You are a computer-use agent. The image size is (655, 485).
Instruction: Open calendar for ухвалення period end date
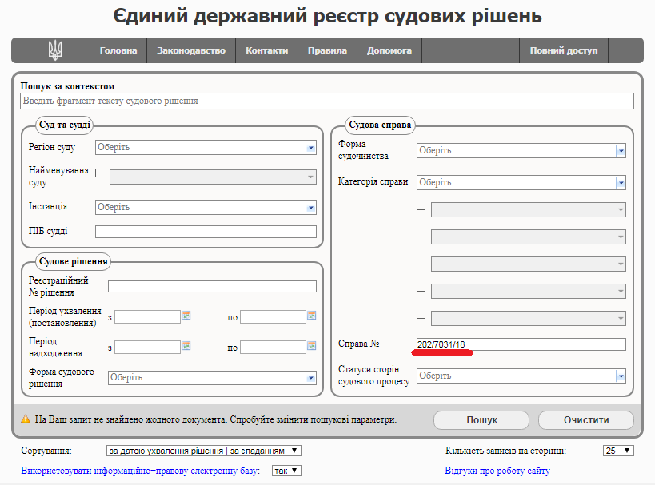[312, 316]
